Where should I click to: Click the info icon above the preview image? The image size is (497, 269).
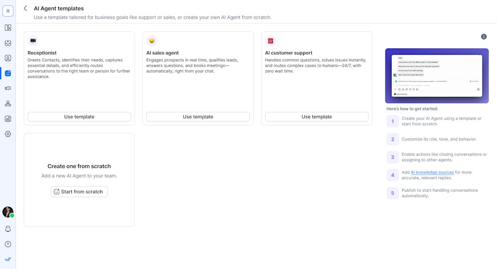coord(484,36)
